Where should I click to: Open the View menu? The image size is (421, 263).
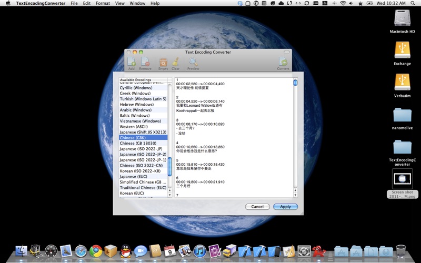[120, 3]
